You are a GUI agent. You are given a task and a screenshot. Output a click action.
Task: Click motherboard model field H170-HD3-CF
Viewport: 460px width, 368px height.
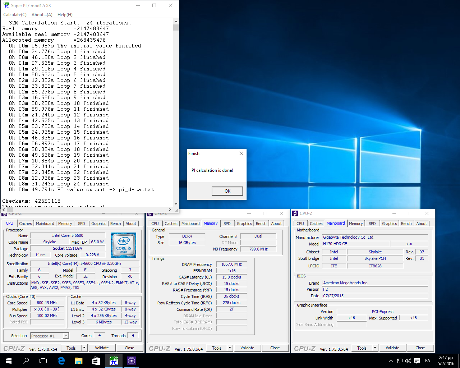355,244
